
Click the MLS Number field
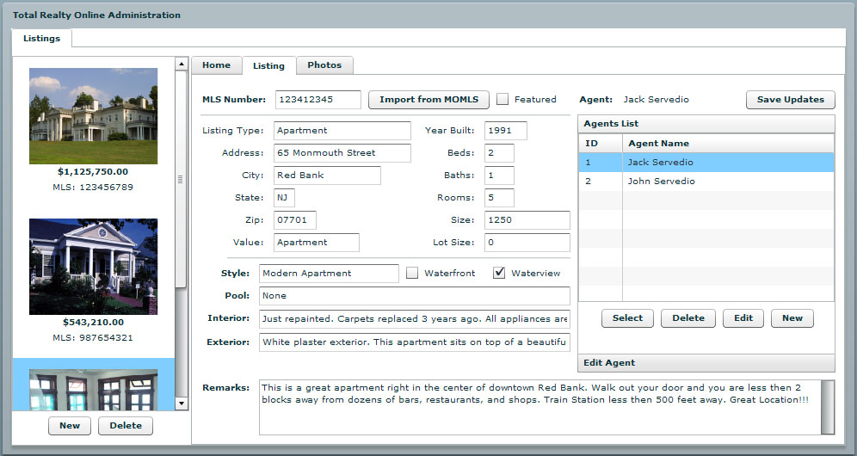tap(318, 100)
